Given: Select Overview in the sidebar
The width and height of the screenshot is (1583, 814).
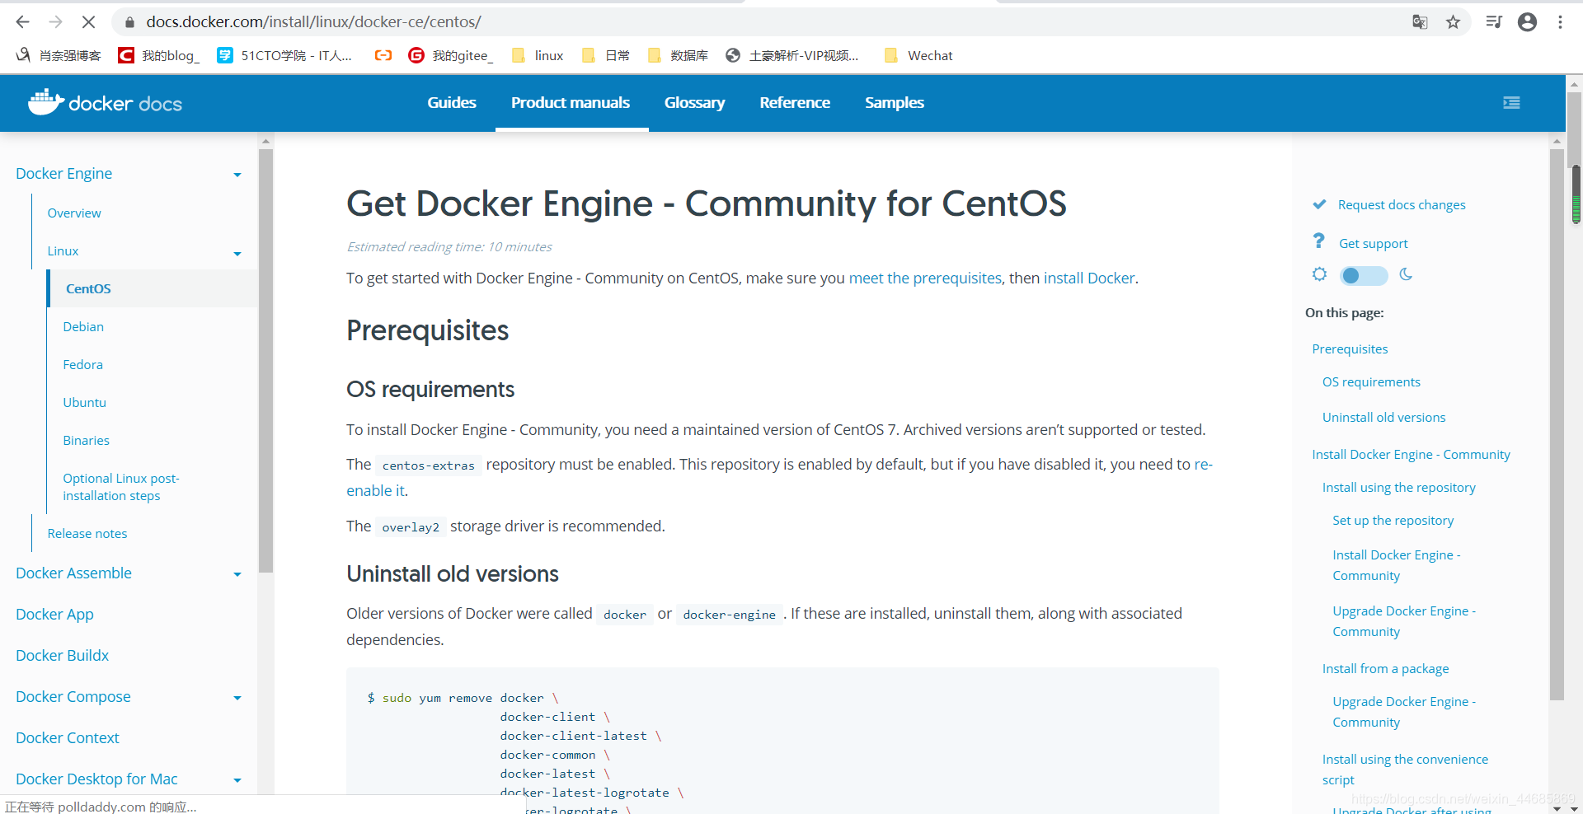Looking at the screenshot, I should [74, 213].
